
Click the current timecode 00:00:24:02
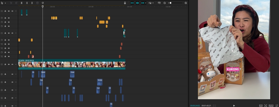(x=195, y=106)
